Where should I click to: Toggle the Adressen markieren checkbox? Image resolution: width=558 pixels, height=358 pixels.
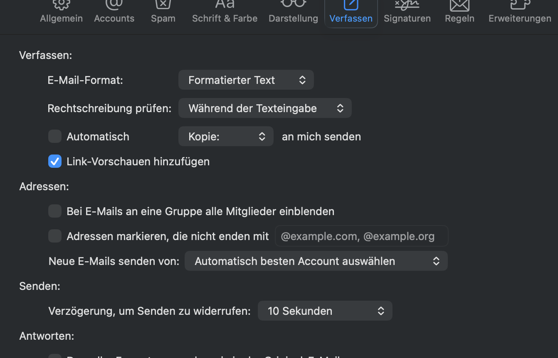[x=55, y=236]
